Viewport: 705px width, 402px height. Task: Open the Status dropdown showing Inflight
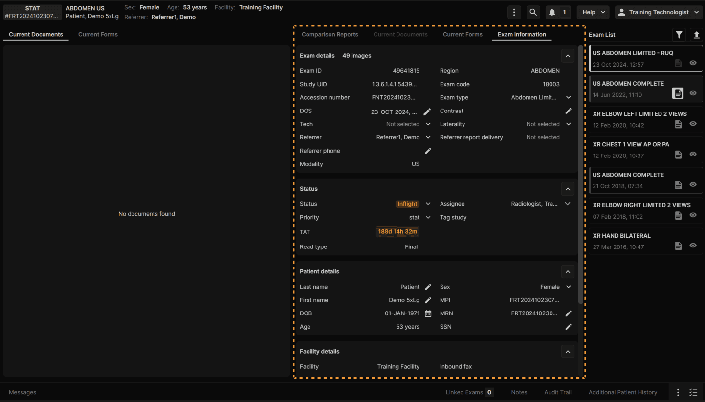[x=428, y=204]
